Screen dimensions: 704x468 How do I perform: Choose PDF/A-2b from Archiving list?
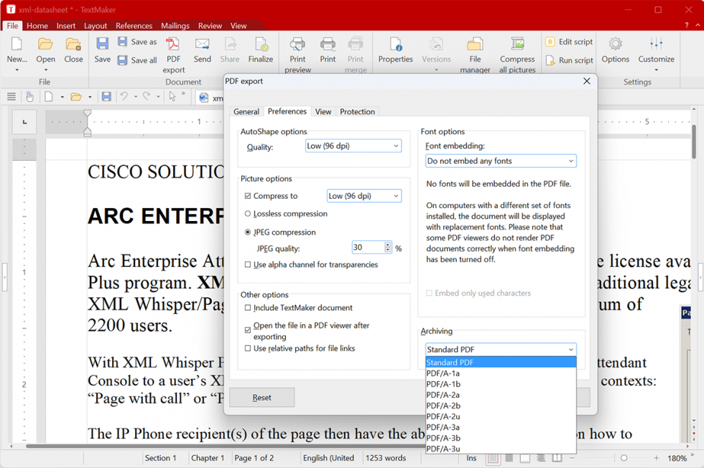pos(443,406)
